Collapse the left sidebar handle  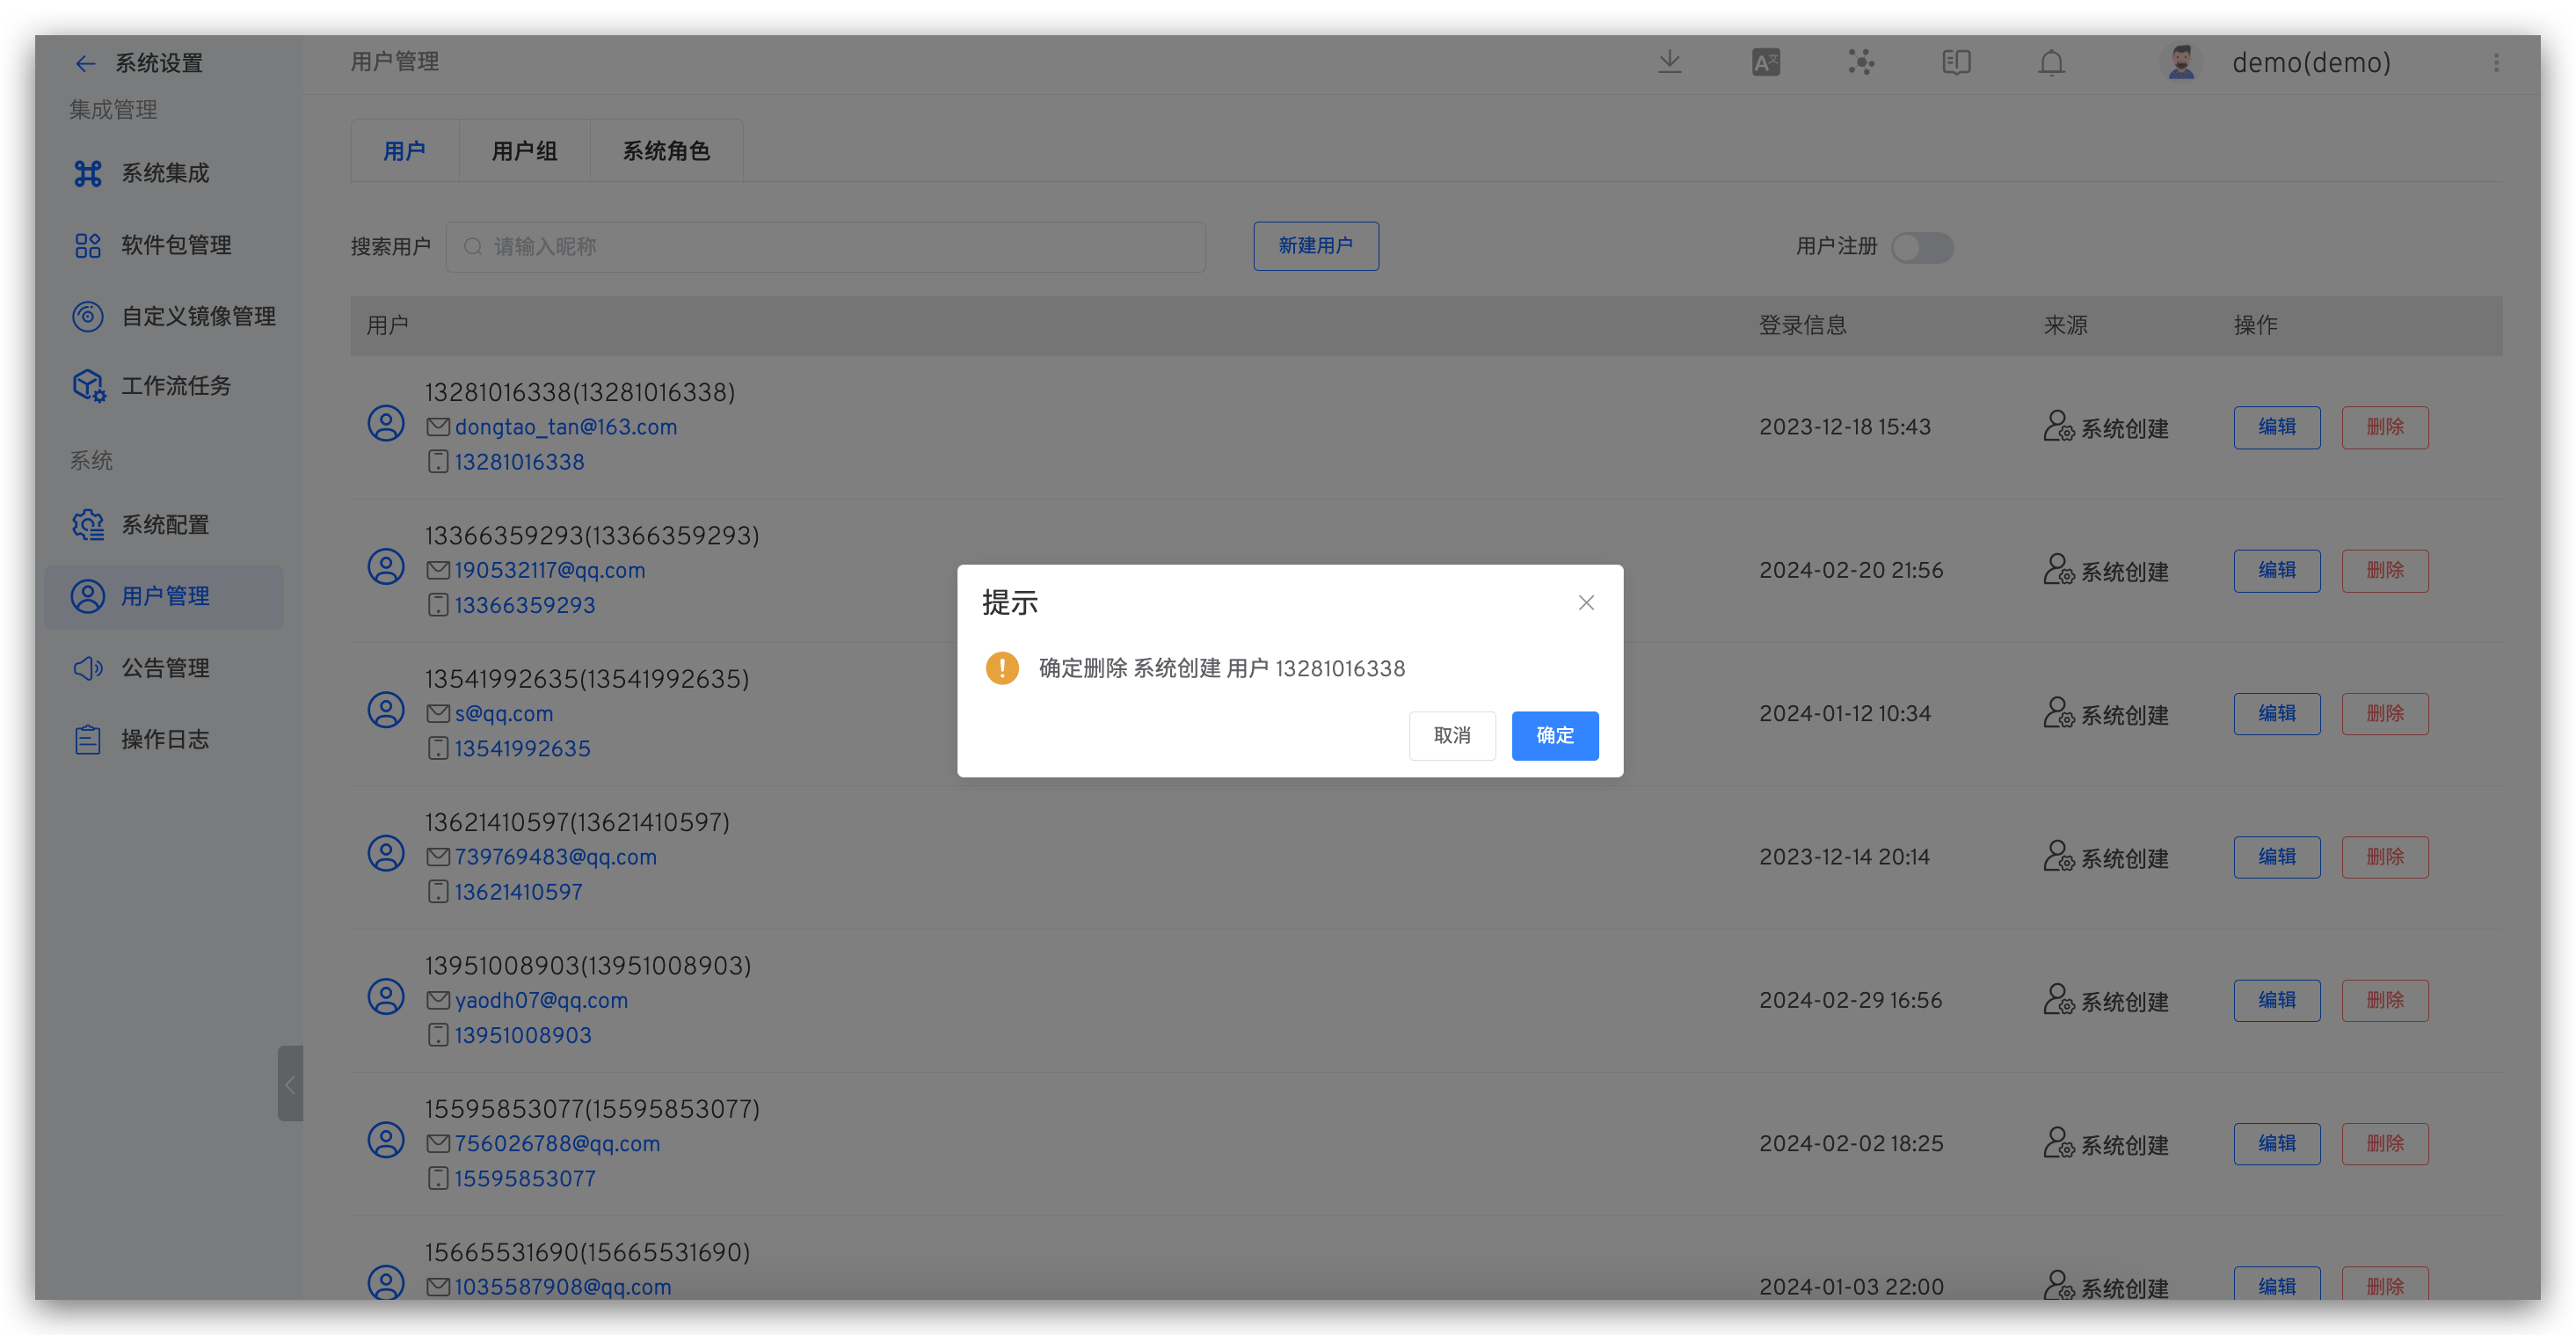click(x=290, y=1084)
